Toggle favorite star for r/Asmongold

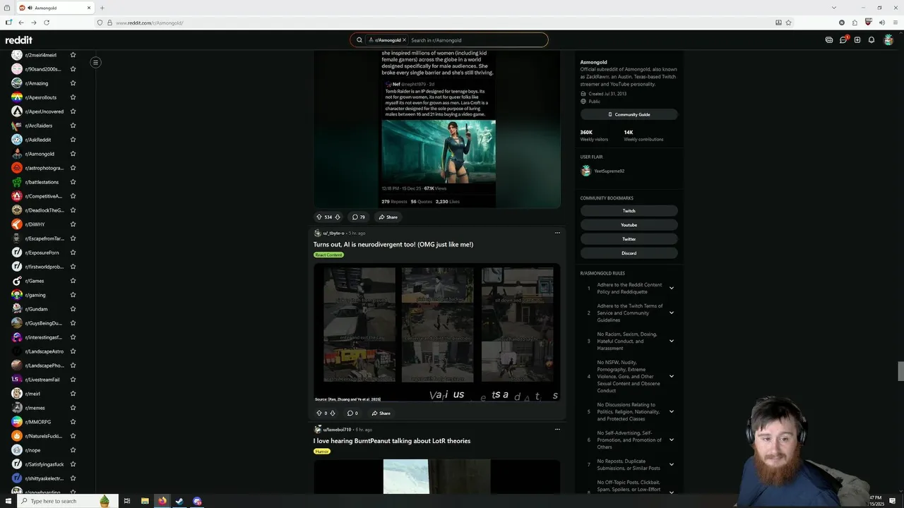click(73, 154)
